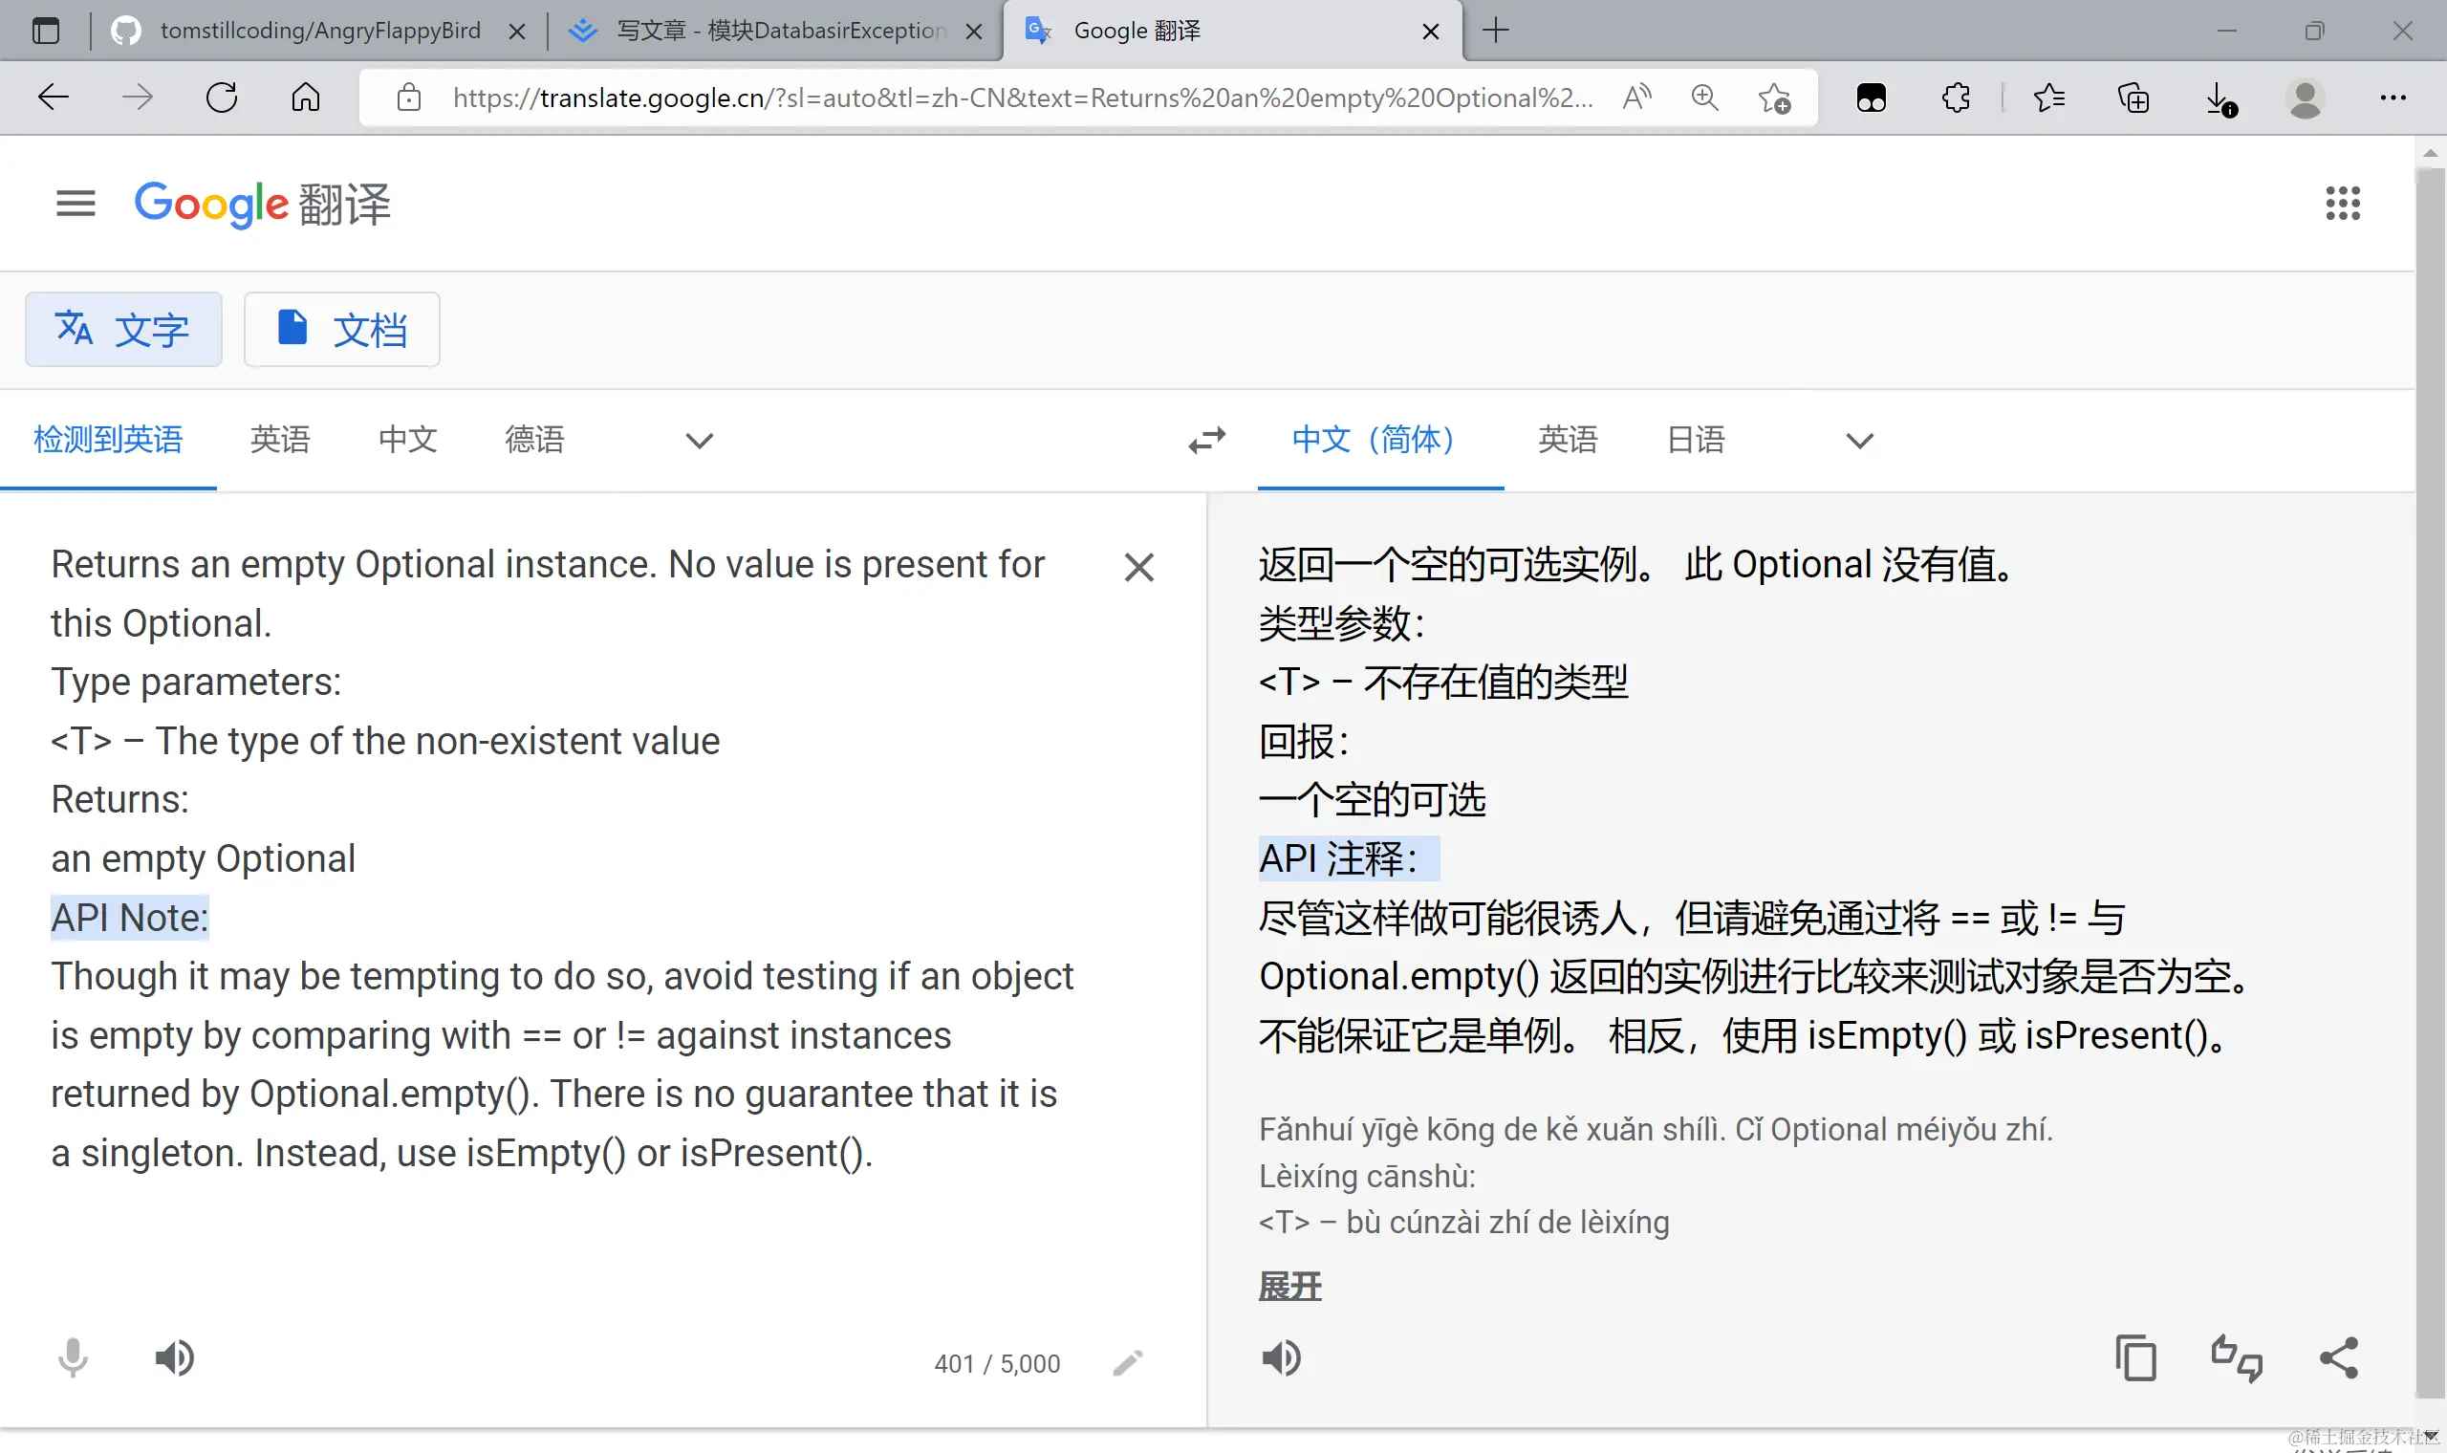This screenshot has height=1453, width=2447.
Task: Click the microphone voice input icon
Action: coord(73,1358)
